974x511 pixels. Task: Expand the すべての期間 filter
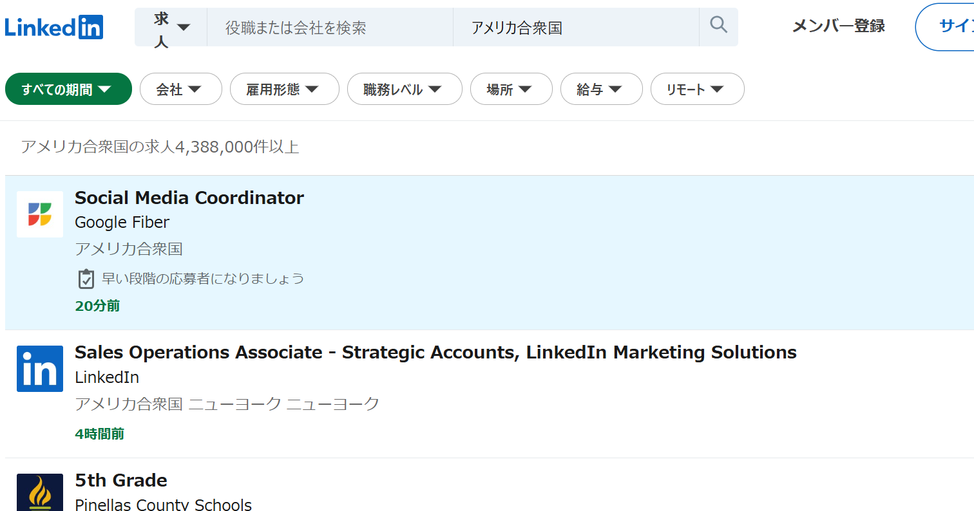coord(68,89)
